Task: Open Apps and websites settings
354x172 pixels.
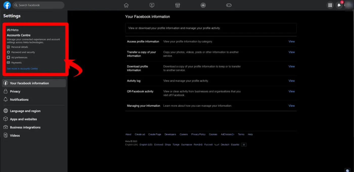Action: pos(23,119)
